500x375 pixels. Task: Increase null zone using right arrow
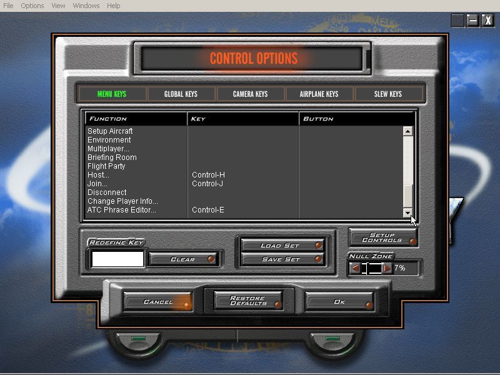tap(386, 267)
